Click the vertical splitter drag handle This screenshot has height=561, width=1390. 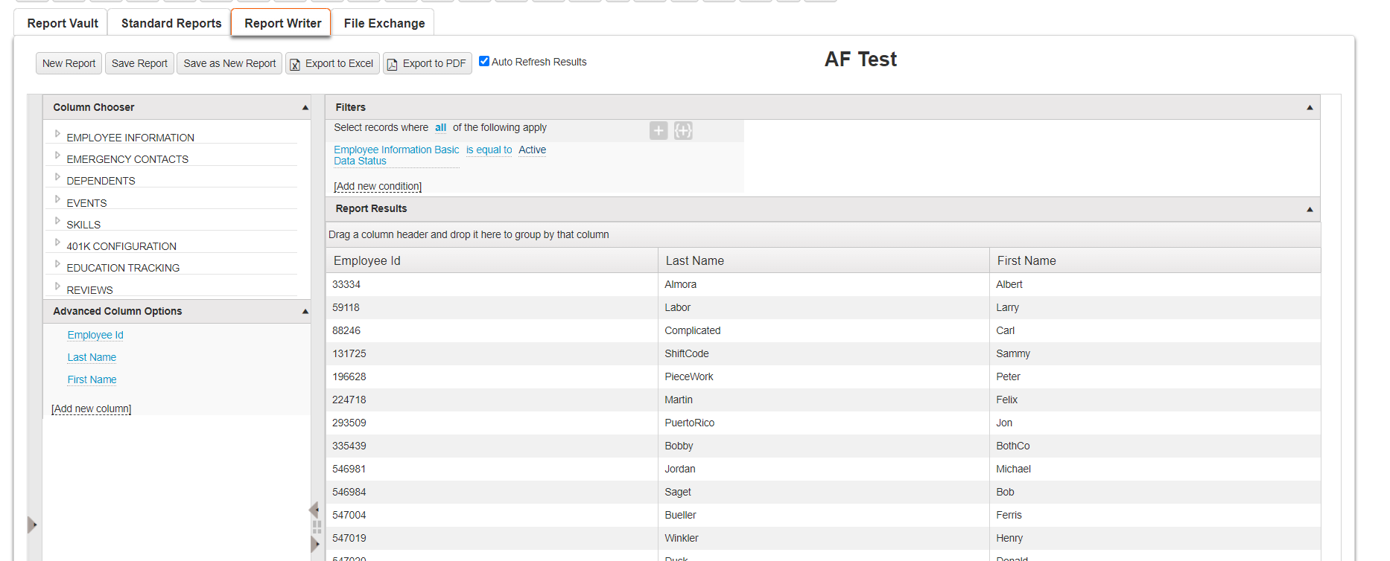pyautogui.click(x=317, y=527)
